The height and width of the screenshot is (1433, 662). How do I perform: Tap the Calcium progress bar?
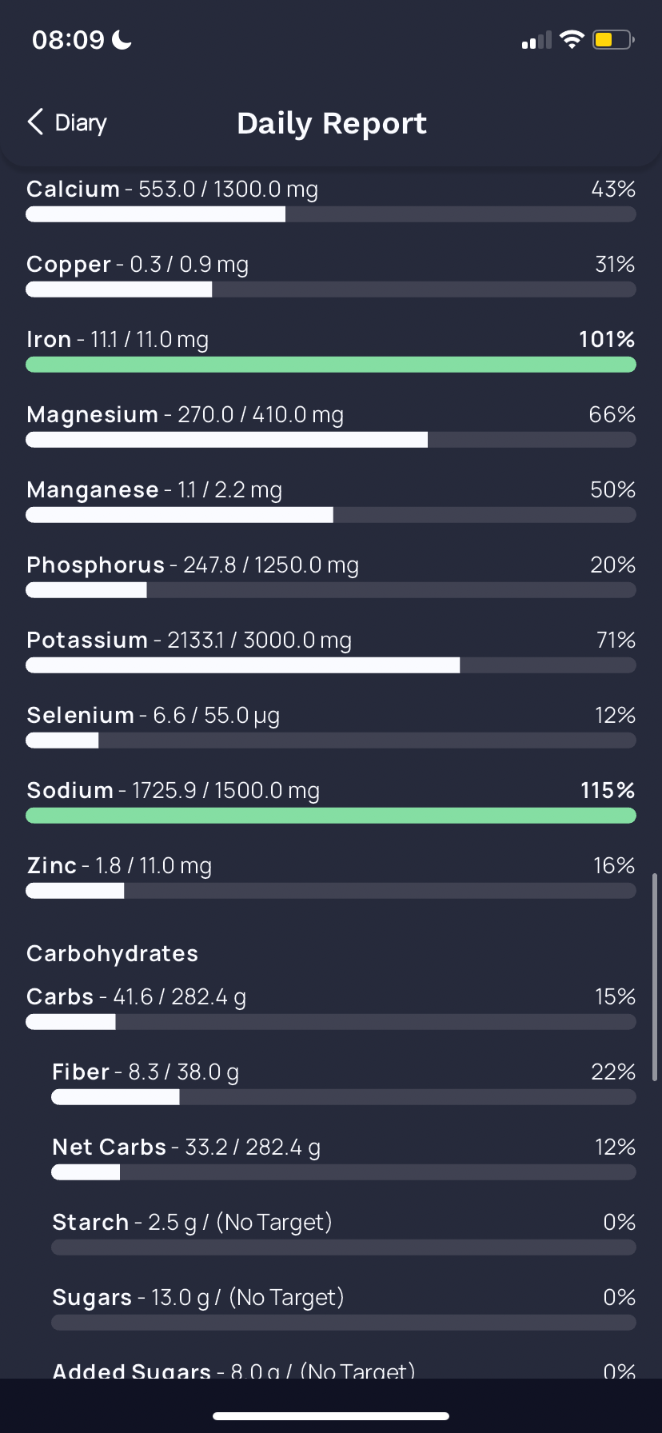[331, 214]
